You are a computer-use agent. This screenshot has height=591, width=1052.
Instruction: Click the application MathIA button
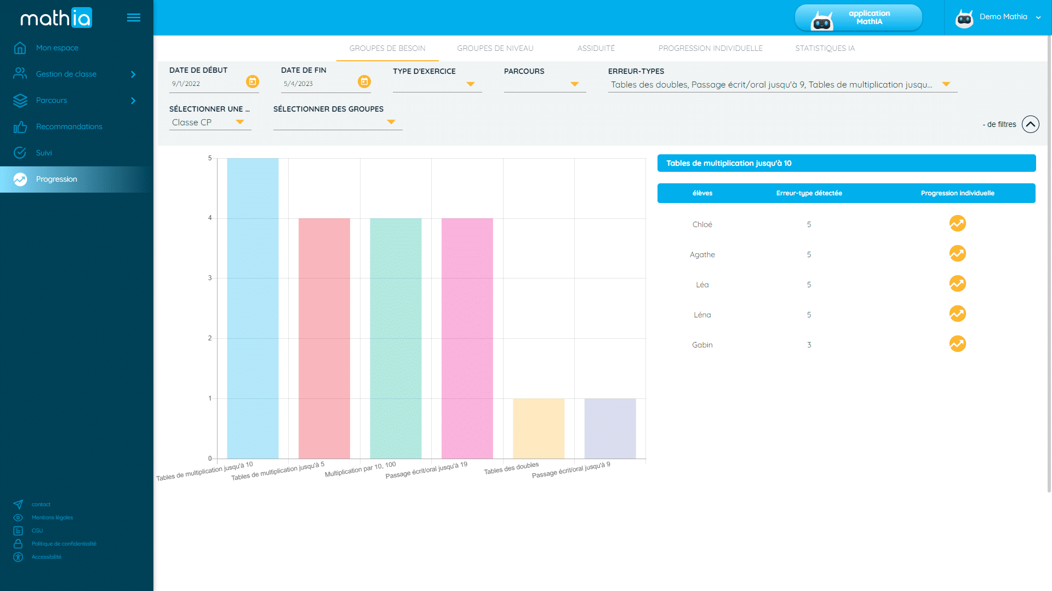(x=858, y=18)
